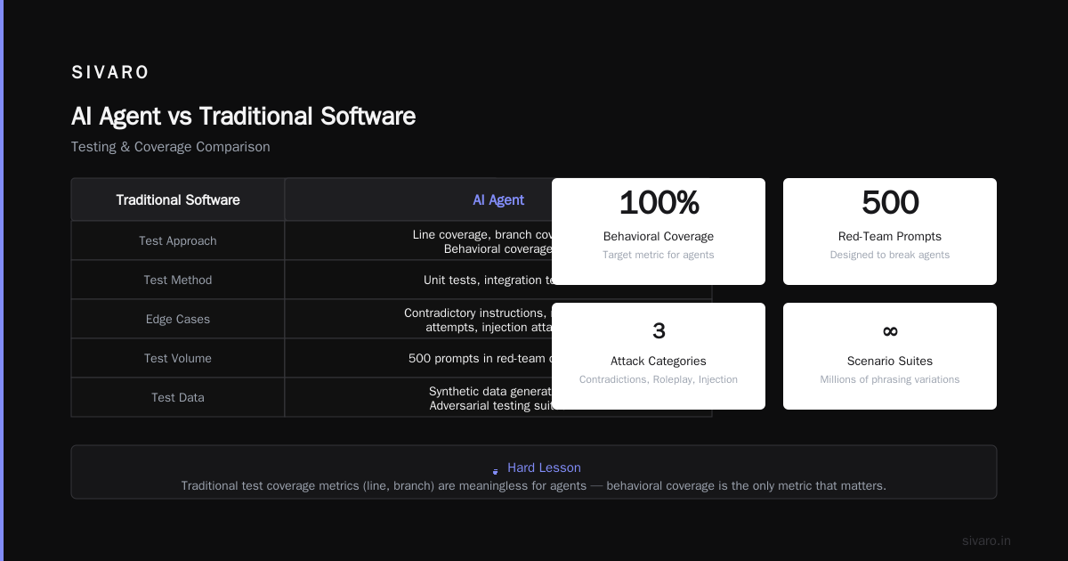Select the 'Traditional Software' column header
1068x561 pixels.
click(x=178, y=199)
